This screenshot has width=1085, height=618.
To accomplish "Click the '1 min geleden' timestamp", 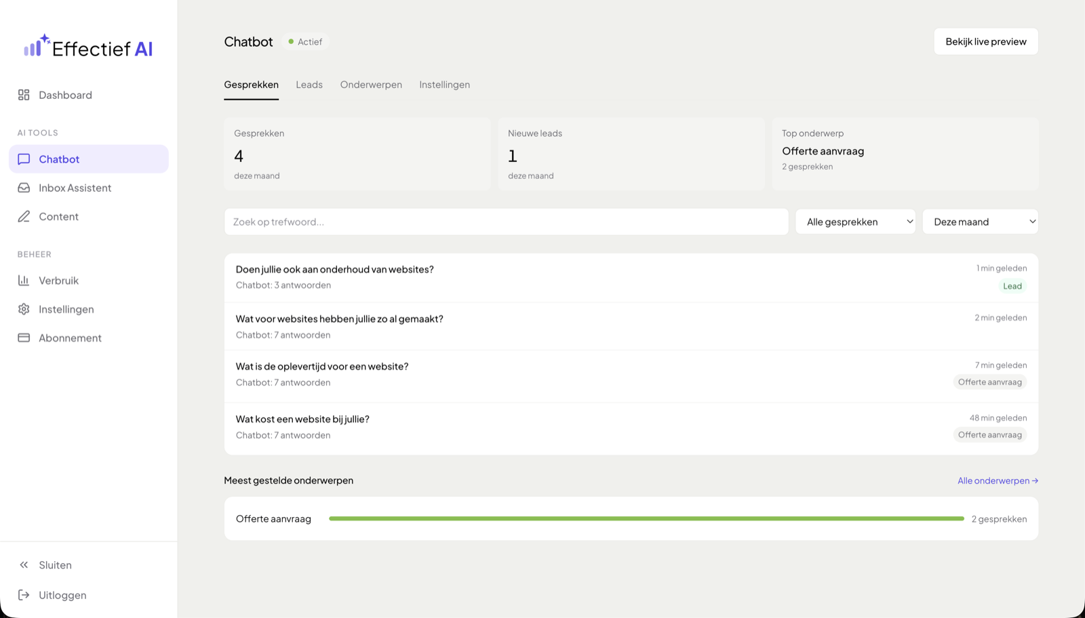I will point(1002,268).
